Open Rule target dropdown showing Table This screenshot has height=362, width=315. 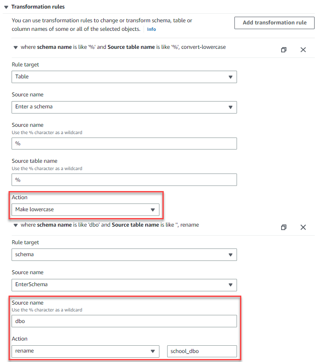tap(124, 77)
